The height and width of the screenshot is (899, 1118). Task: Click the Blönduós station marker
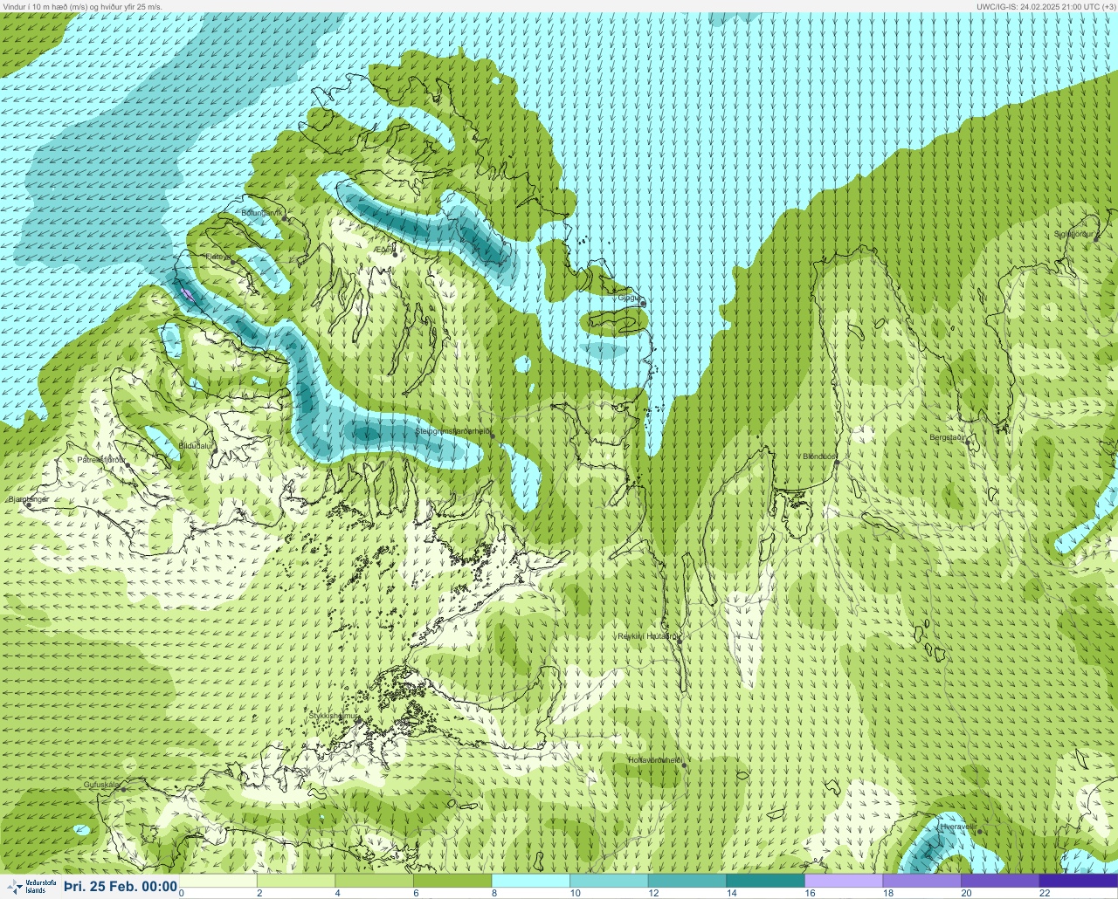(837, 462)
